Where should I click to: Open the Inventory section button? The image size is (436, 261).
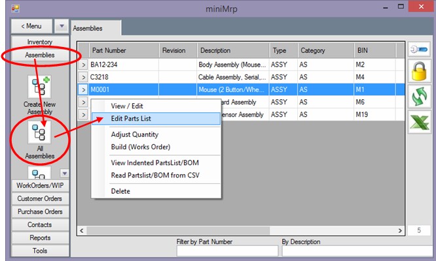tap(40, 42)
